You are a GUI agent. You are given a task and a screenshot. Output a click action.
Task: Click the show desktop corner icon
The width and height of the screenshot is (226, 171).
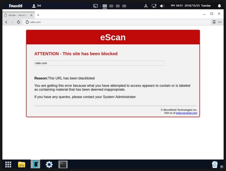222,167
